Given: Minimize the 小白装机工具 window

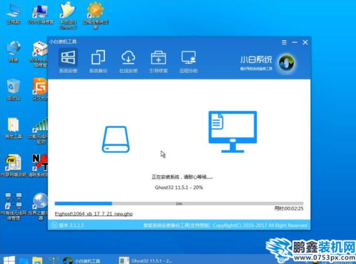Looking at the screenshot, I should coord(294,42).
